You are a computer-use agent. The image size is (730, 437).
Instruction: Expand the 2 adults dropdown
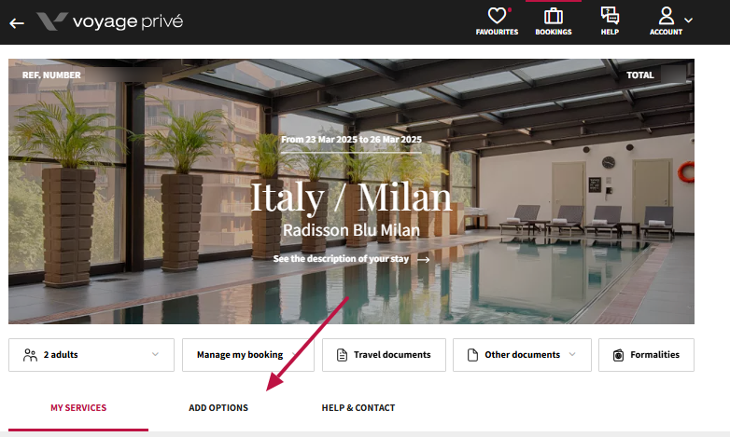91,355
